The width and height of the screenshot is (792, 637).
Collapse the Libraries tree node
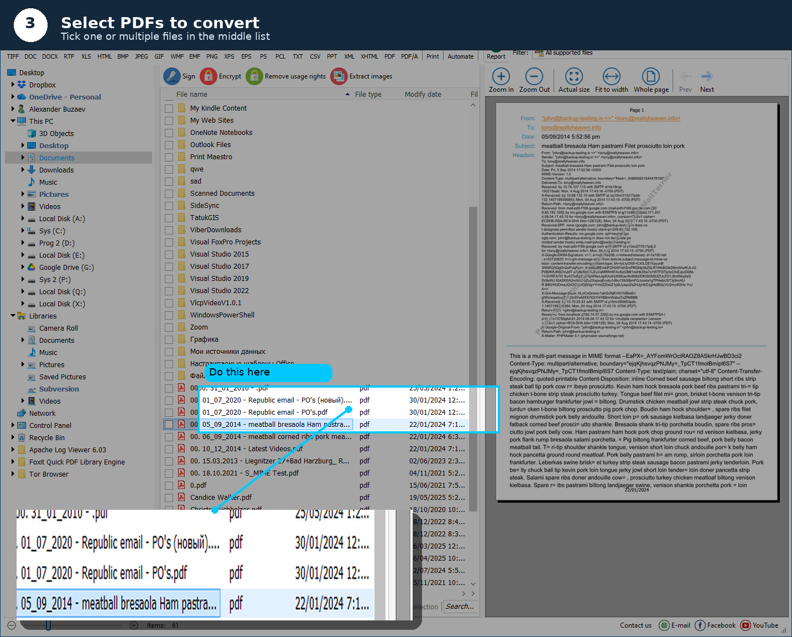click(12, 316)
